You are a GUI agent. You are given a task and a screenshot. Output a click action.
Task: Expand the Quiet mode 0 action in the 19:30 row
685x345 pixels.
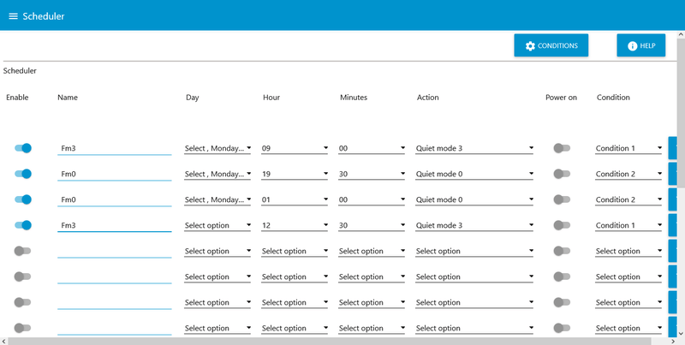tap(474, 175)
